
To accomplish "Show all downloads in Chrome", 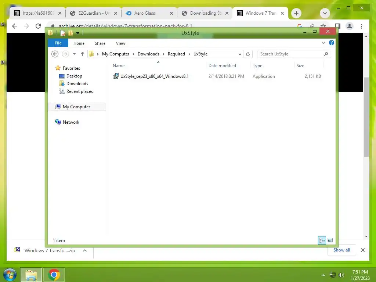I will 341,250.
